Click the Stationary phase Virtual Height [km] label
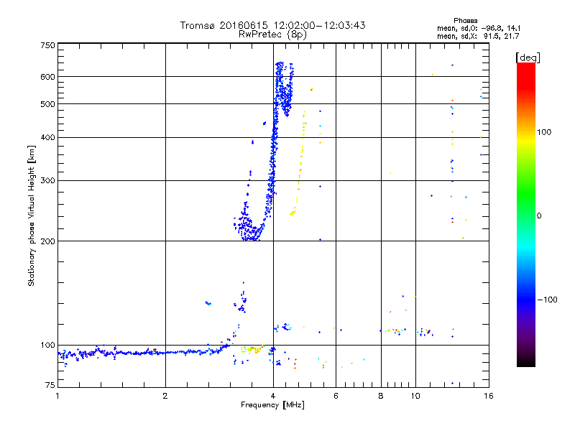This screenshot has height=431, width=575. click(32, 216)
